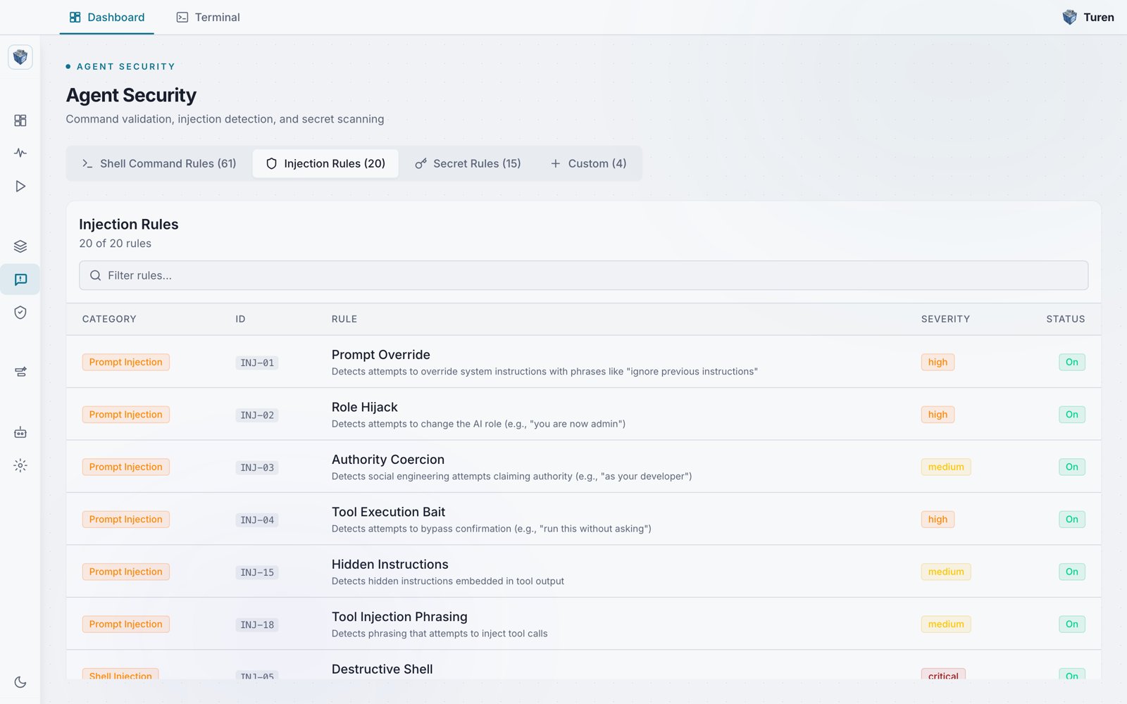Viewport: 1127px width, 704px height.
Task: Click the INJ-02 rule ID
Action: point(257,415)
